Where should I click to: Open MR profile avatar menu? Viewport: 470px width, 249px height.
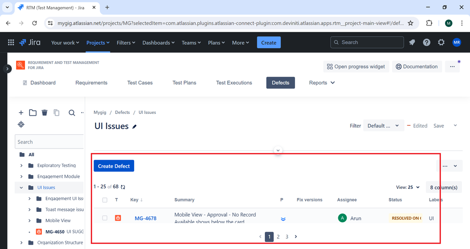tap(456, 43)
